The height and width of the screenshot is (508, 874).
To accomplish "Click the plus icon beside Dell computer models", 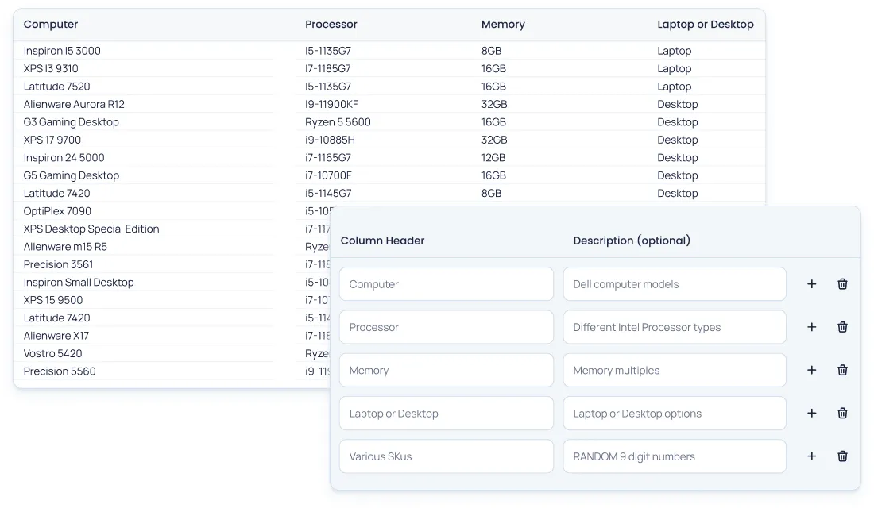I will [x=811, y=284].
